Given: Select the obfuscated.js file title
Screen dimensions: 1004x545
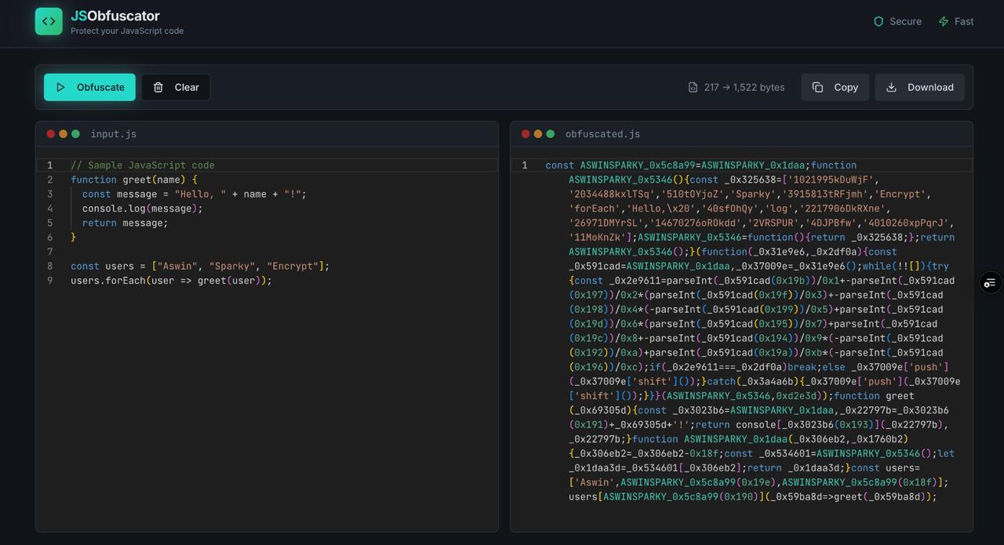Looking at the screenshot, I should pos(602,134).
